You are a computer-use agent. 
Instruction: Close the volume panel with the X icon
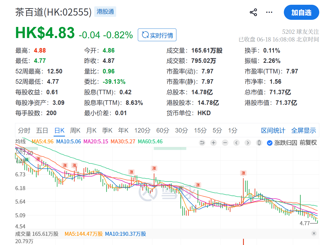pyautogui.click(x=314, y=233)
